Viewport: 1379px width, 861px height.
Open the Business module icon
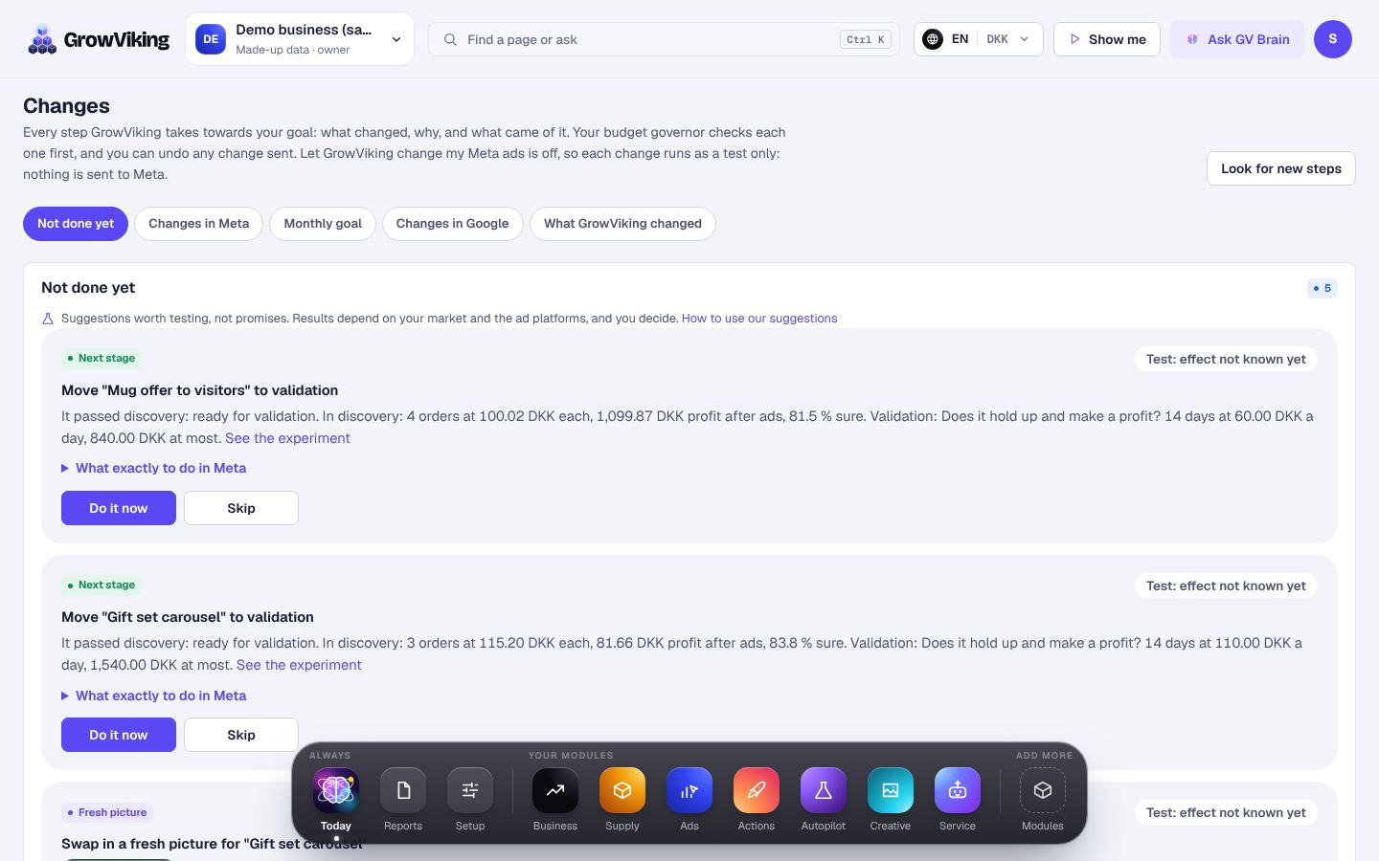point(555,790)
